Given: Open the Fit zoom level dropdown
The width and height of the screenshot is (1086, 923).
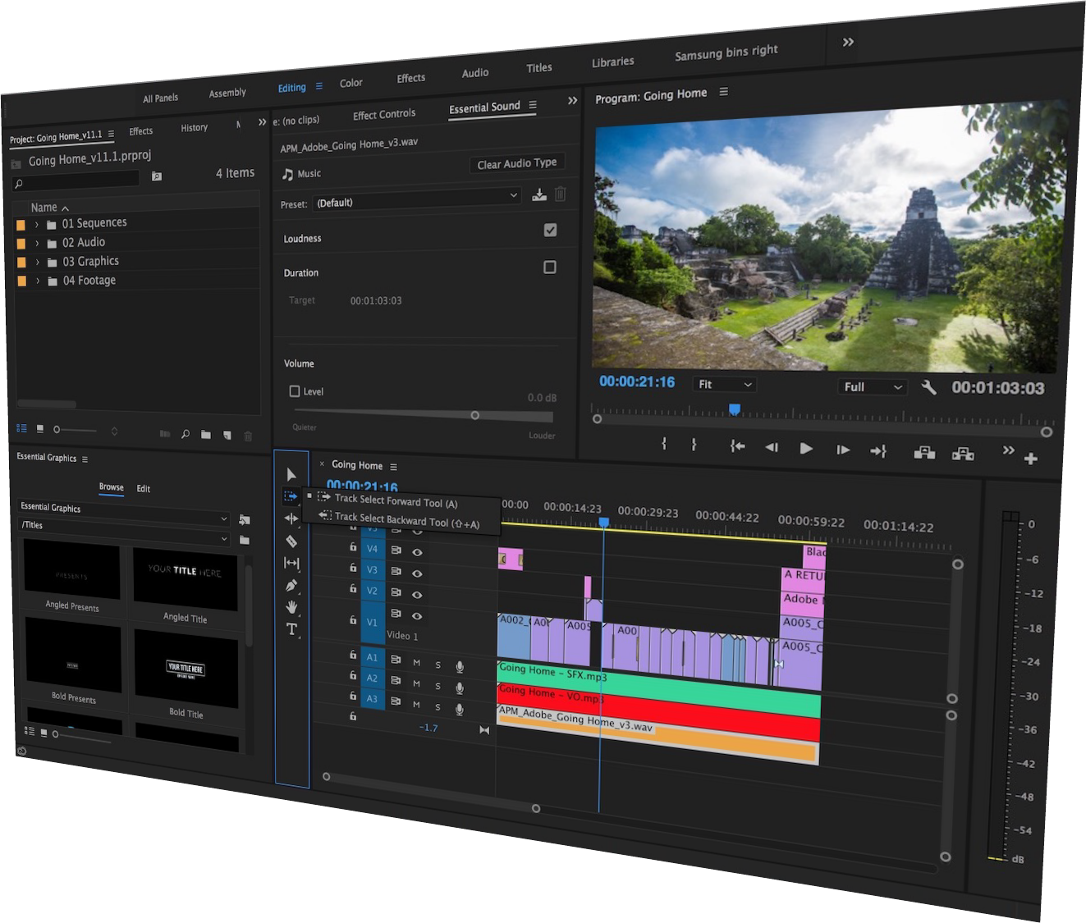Looking at the screenshot, I should [725, 384].
